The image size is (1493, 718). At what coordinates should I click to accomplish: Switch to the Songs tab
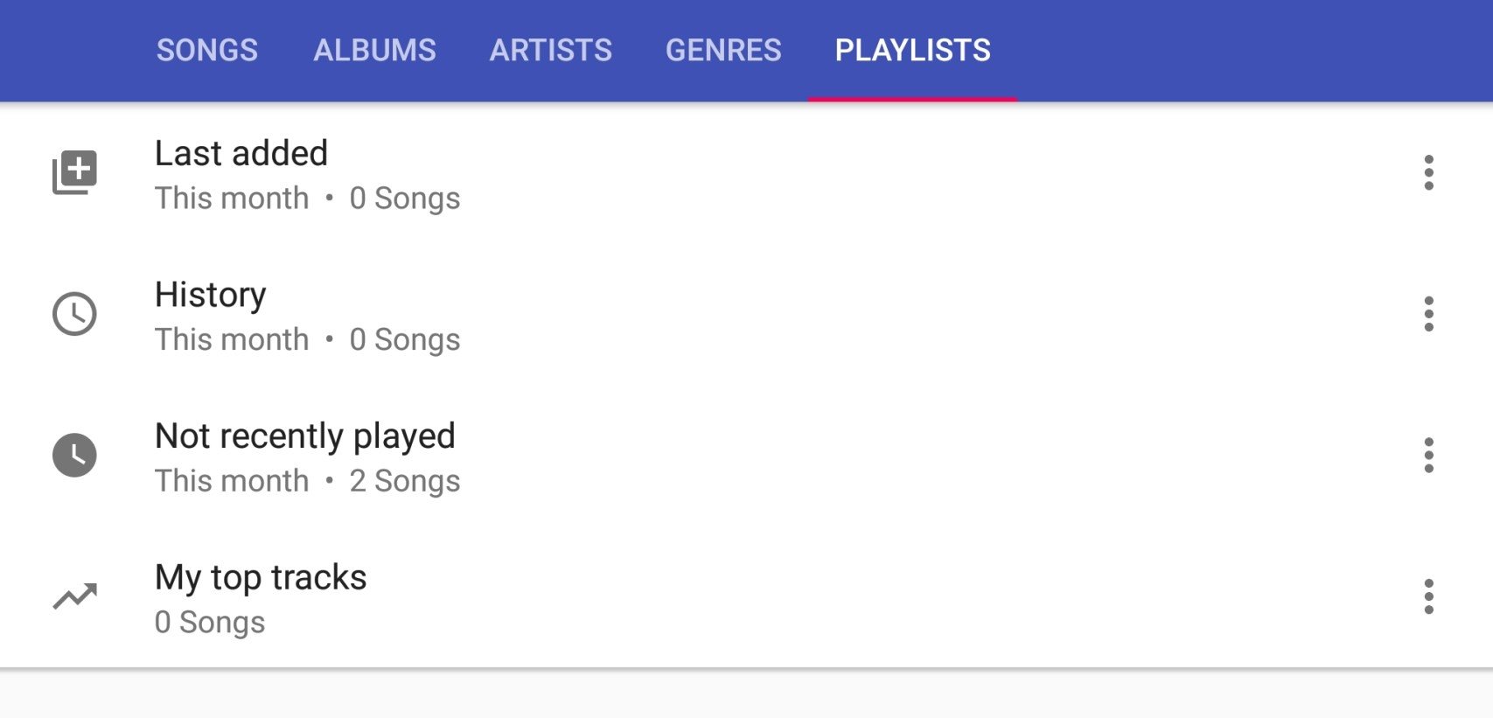click(x=207, y=50)
